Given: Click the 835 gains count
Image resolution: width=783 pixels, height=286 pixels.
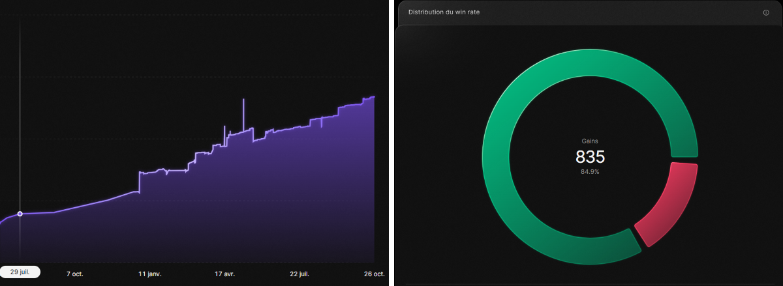Looking at the screenshot, I should point(590,157).
